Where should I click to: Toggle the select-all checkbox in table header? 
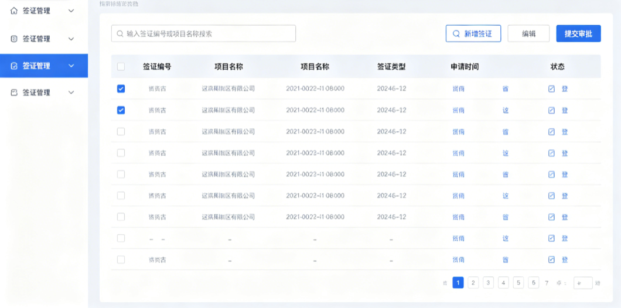click(x=121, y=67)
